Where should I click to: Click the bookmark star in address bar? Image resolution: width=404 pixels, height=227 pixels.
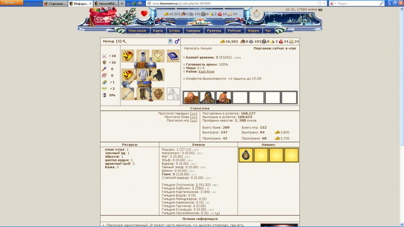(320, 3)
